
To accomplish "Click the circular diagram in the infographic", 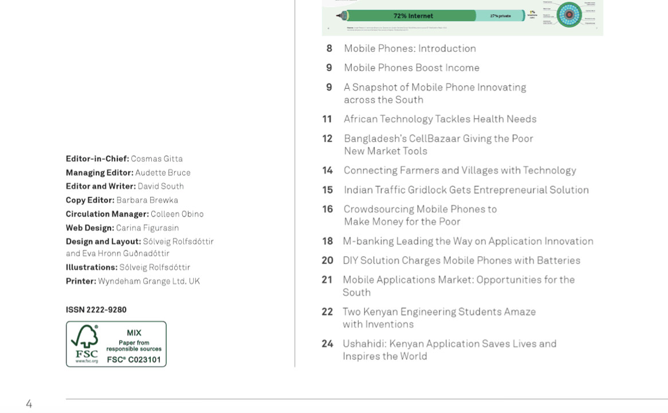I will [569, 15].
